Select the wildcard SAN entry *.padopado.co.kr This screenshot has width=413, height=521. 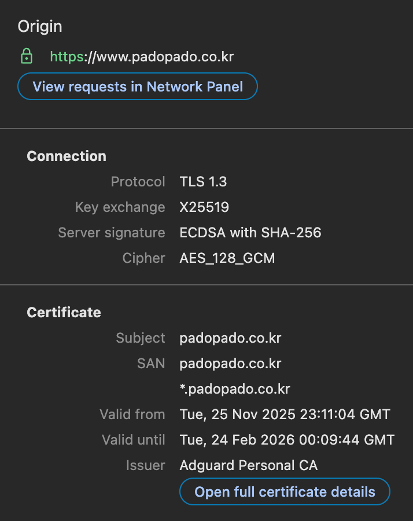235,389
